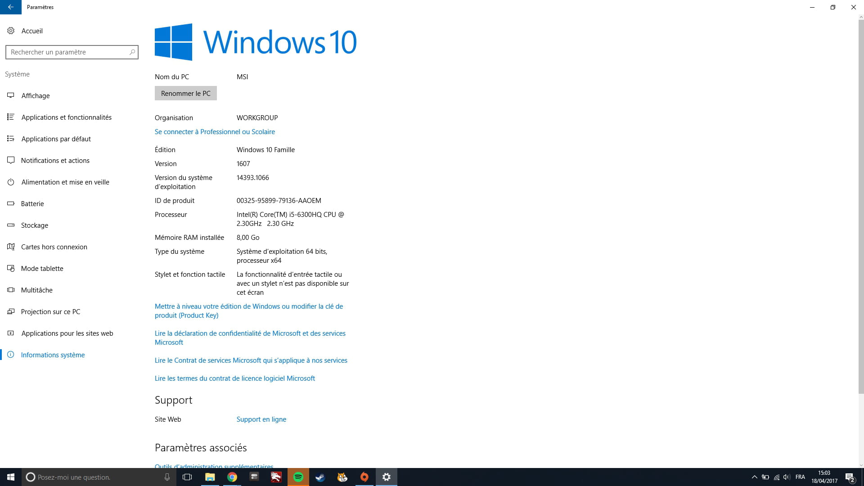Click the Windows 10 Famille edition text
The width and height of the screenshot is (864, 486).
tap(265, 149)
